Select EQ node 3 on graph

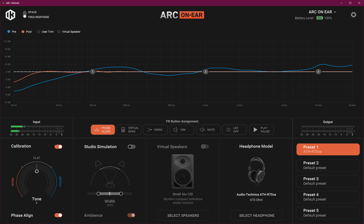pos(318,72)
